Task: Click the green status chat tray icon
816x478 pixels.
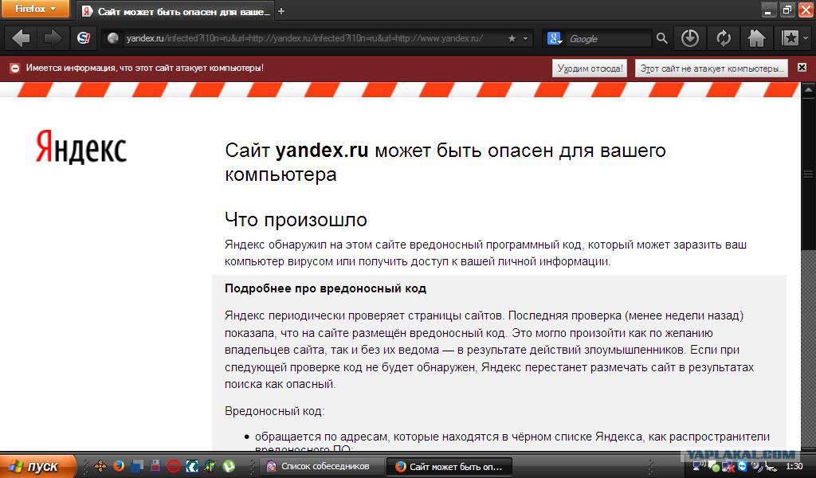Action: coord(713,466)
